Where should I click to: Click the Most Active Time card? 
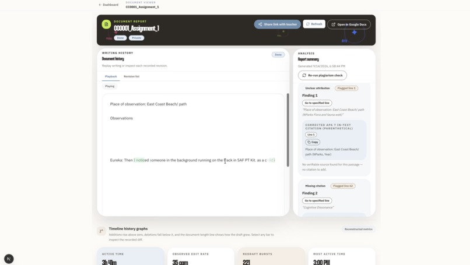(x=342, y=256)
